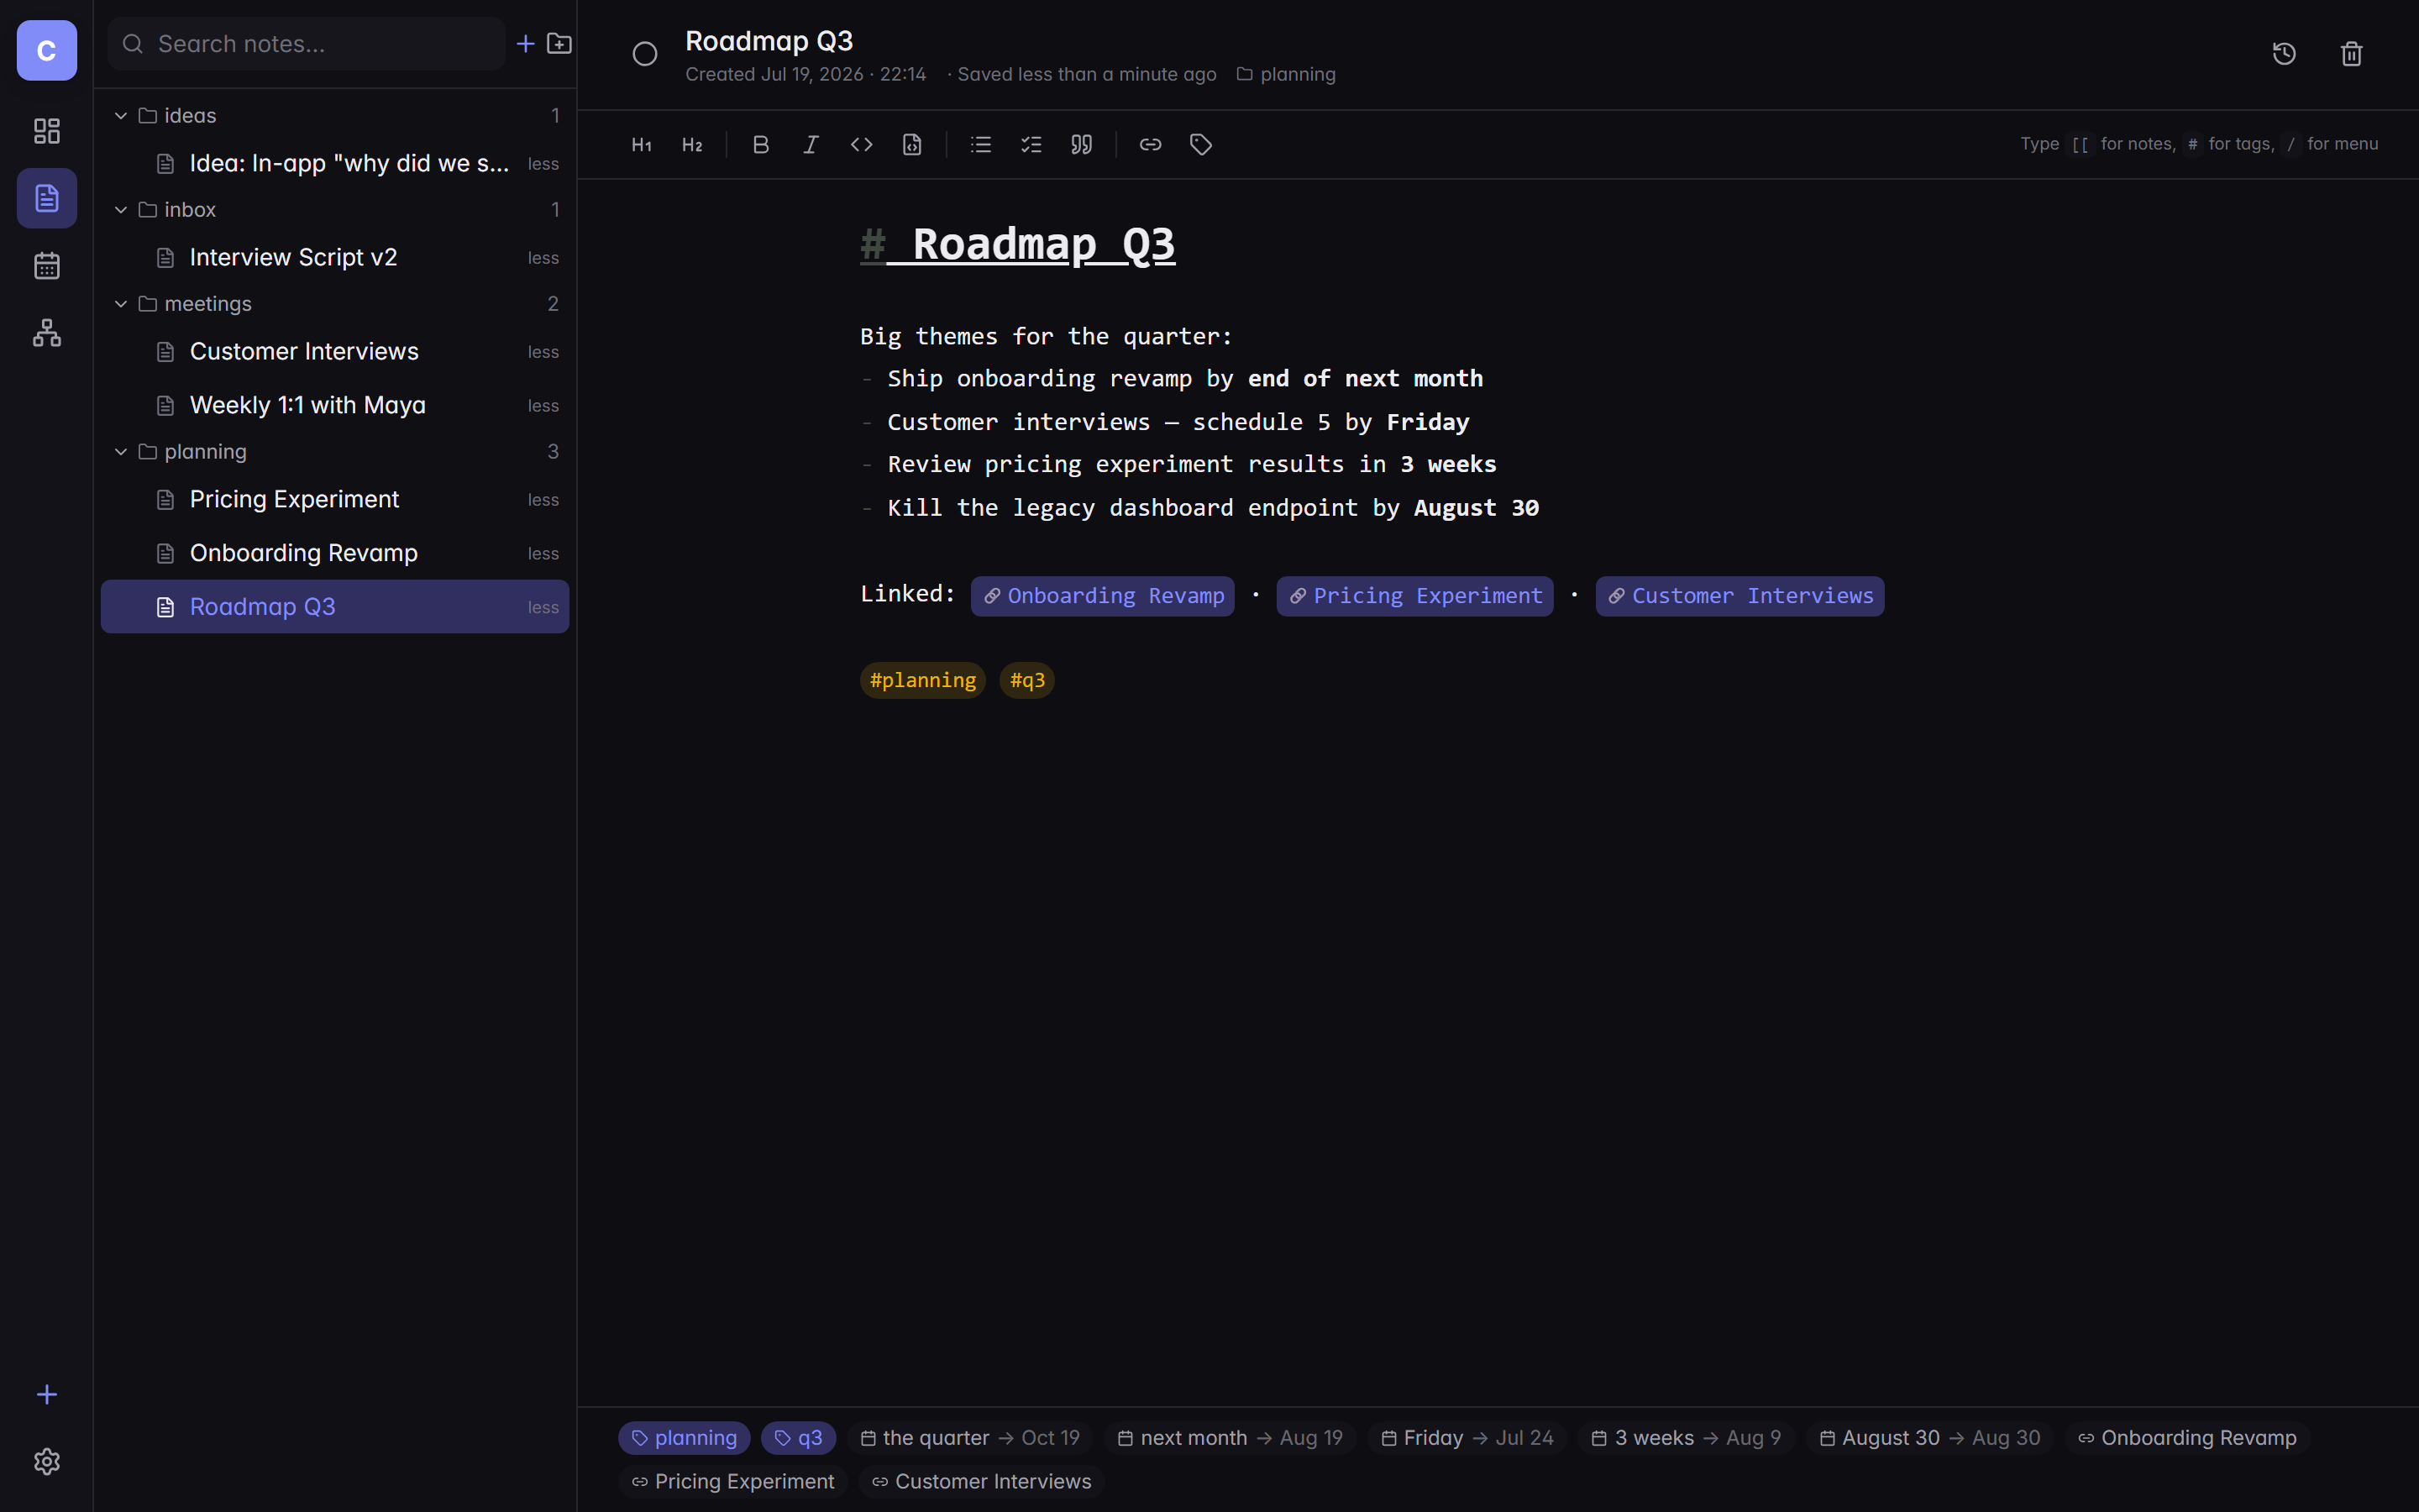
Task: Open the dashboard grid view in sidebar
Action: tap(47, 131)
